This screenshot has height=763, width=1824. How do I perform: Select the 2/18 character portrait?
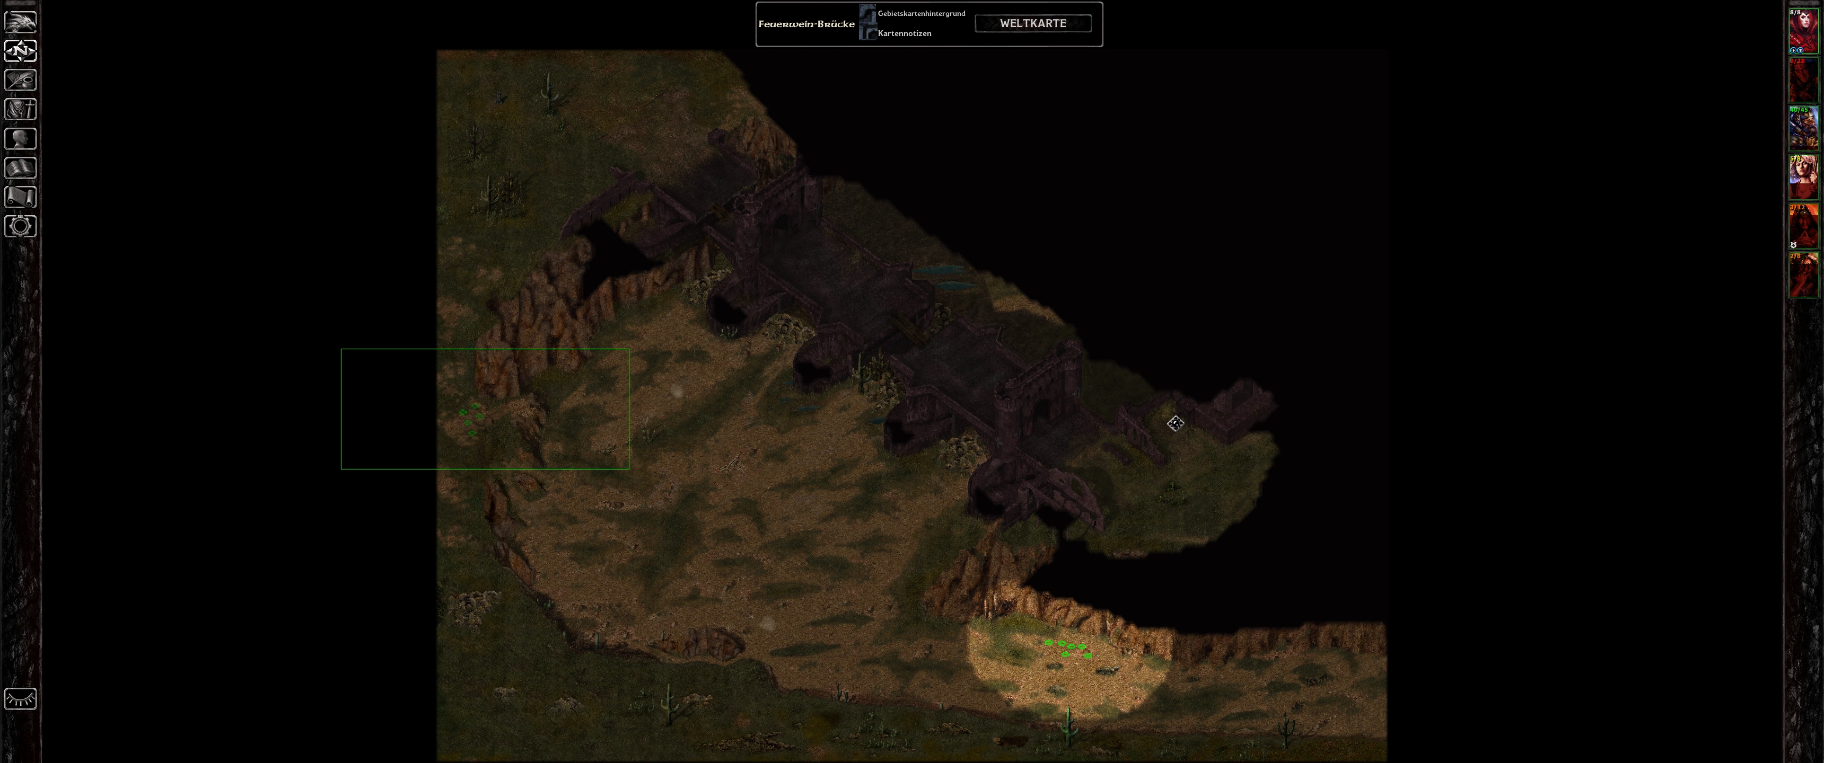point(1803,81)
